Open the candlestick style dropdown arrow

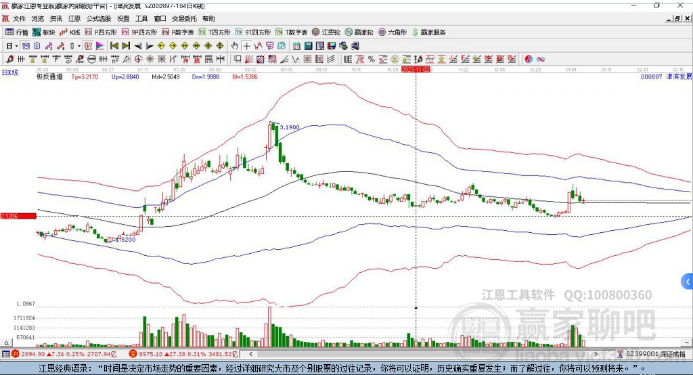(x=79, y=46)
